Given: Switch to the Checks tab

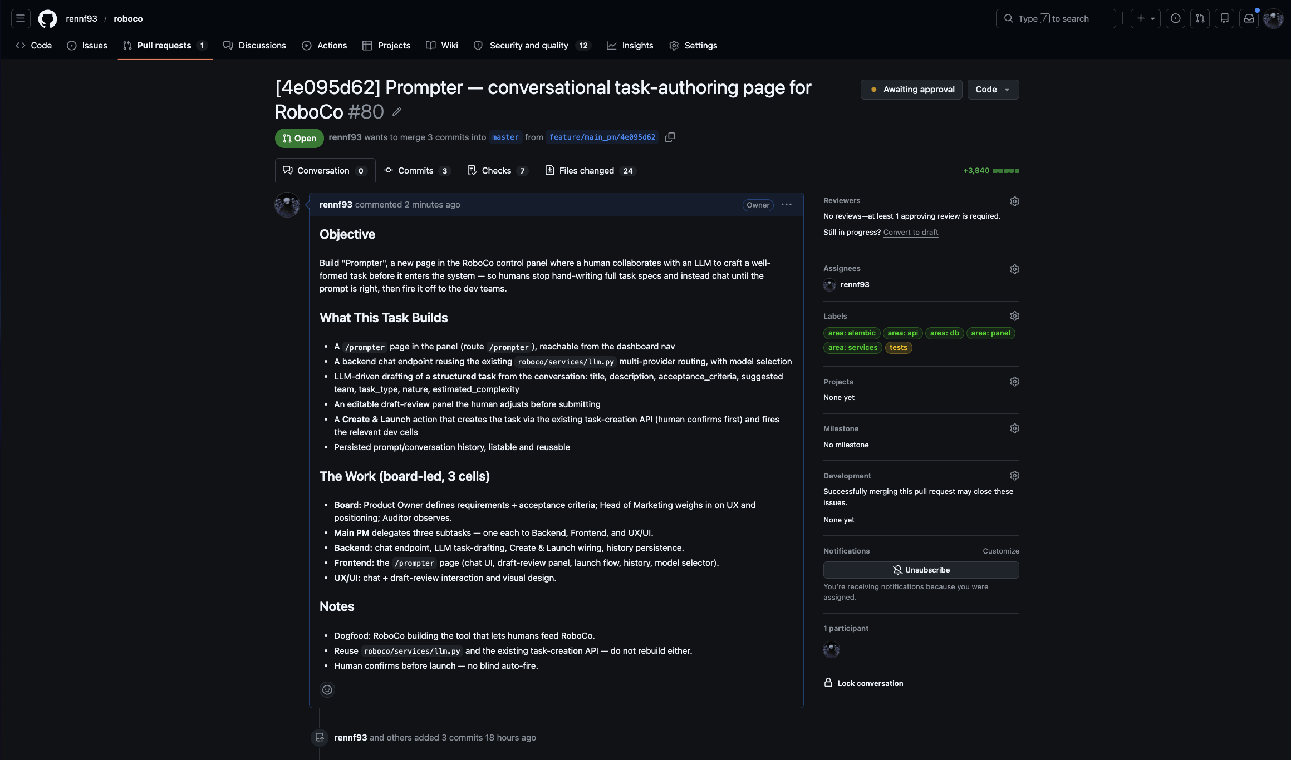Looking at the screenshot, I should pos(498,171).
